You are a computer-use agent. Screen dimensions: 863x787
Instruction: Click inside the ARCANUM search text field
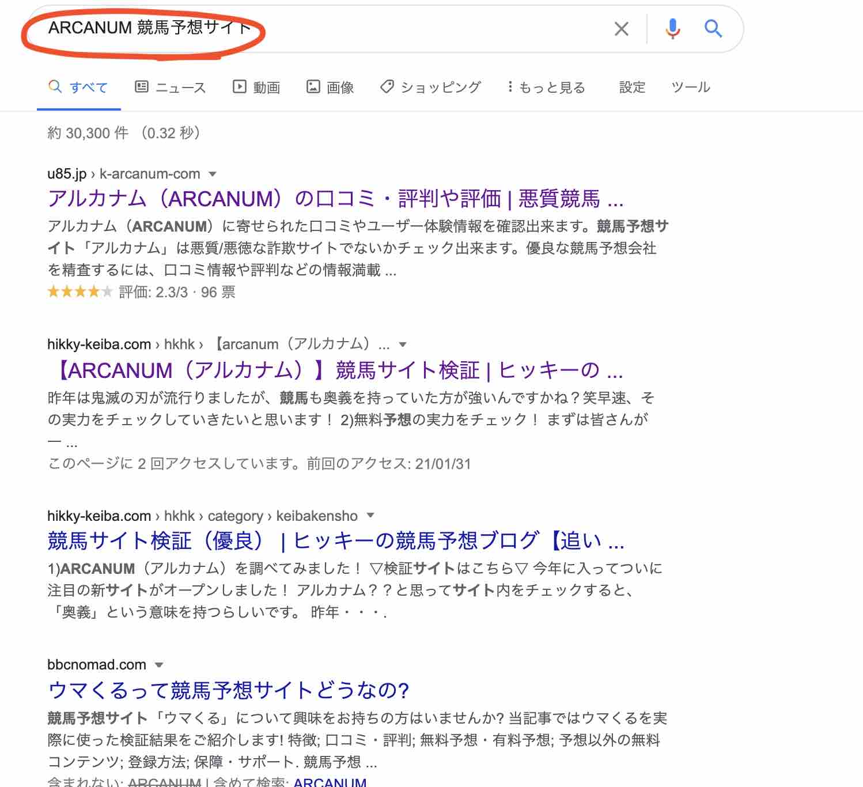pos(323,28)
